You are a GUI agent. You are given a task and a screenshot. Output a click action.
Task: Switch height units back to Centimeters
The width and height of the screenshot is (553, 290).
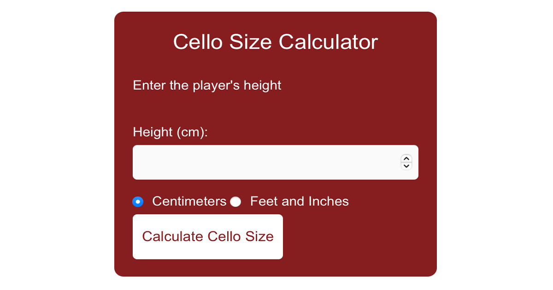click(138, 202)
